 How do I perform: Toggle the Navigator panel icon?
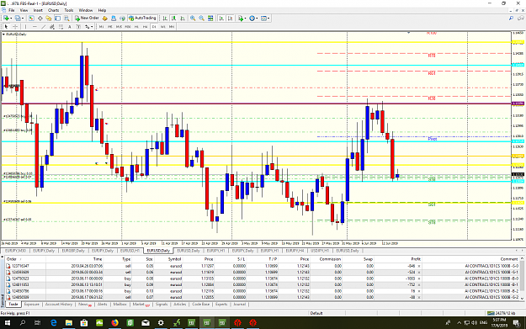click(x=49, y=19)
